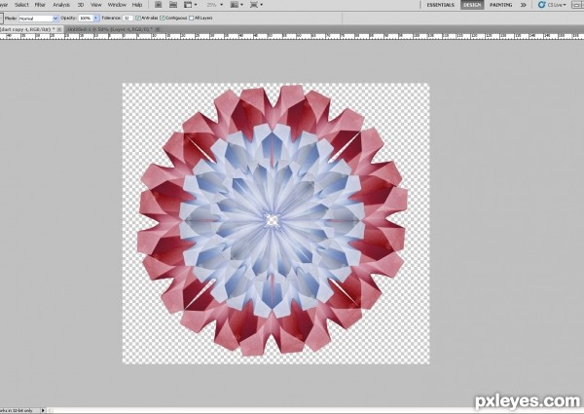Click the Opacity value field

[x=86, y=18]
